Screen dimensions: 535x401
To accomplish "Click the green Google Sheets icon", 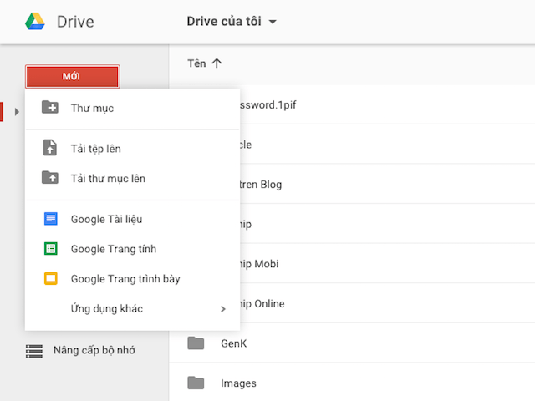I will click(51, 249).
